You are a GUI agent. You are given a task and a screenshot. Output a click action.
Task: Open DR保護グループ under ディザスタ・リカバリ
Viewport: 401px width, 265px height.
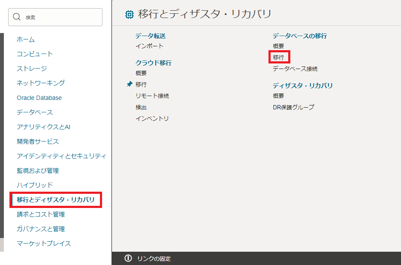pyautogui.click(x=293, y=107)
